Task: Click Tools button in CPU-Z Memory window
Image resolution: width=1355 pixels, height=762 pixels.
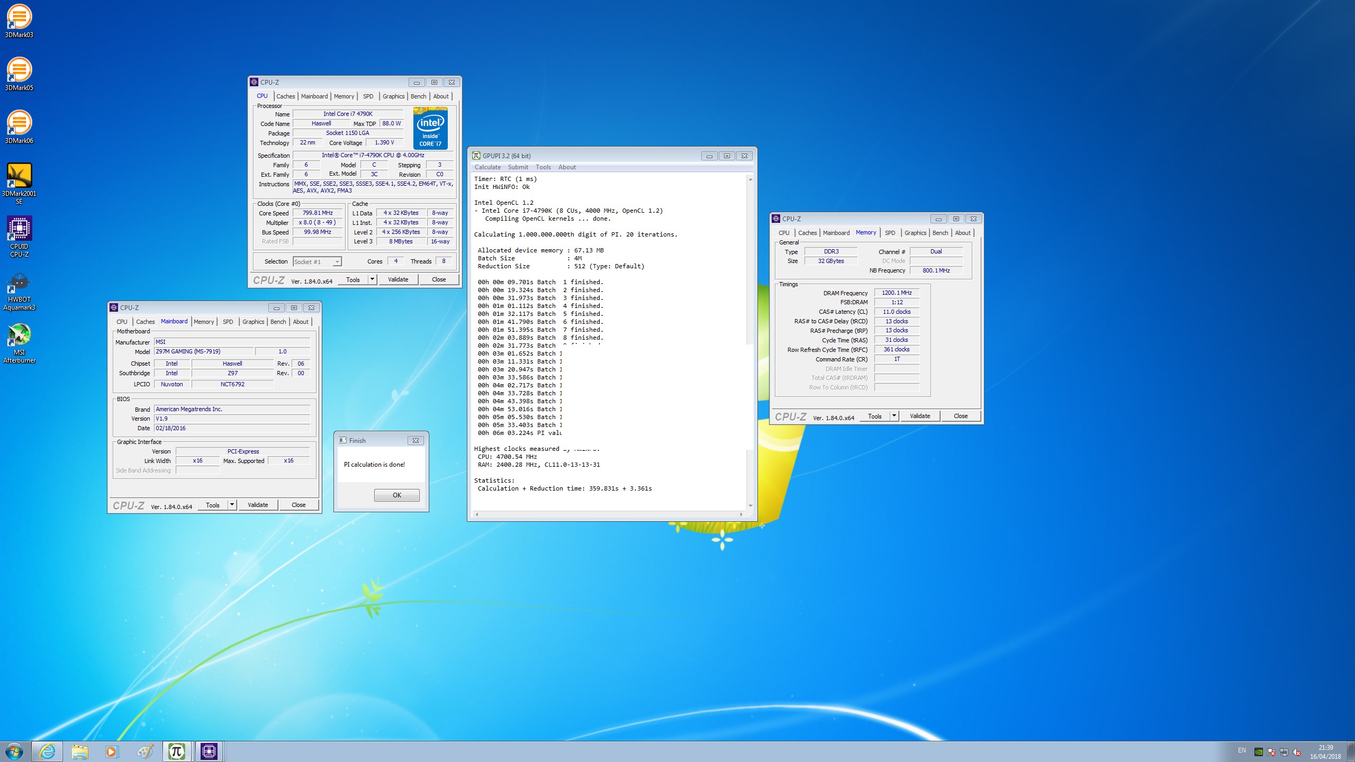Action: (x=875, y=416)
